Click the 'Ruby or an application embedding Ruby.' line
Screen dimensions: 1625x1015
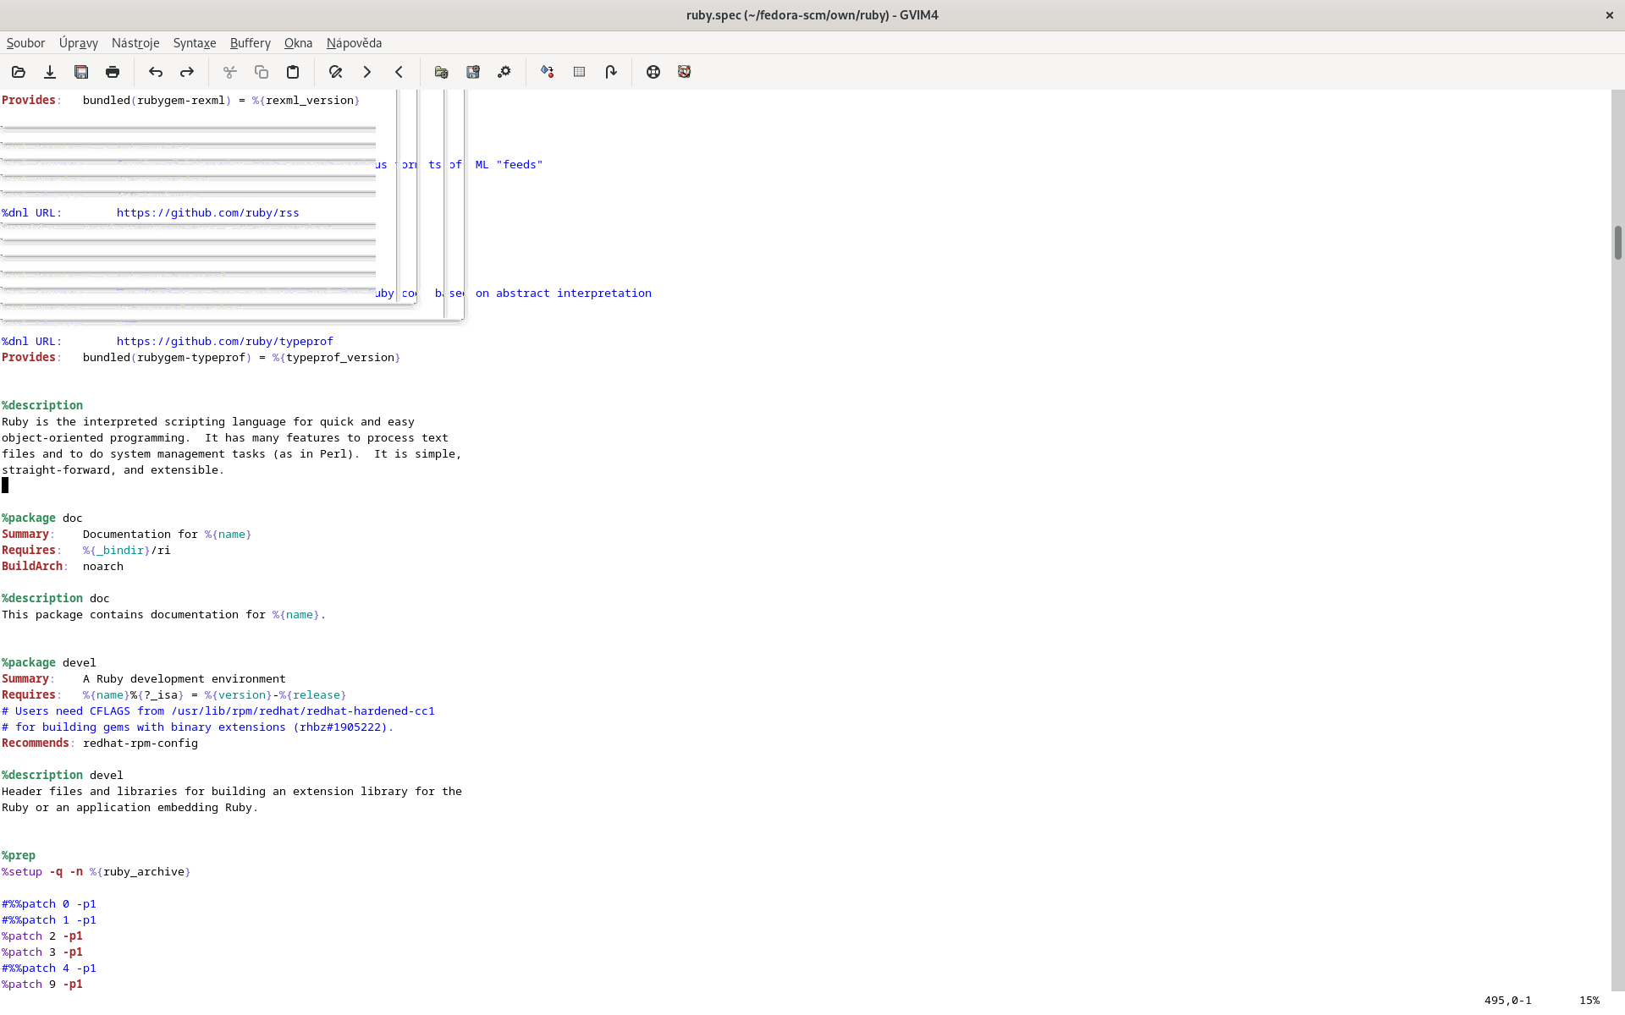point(130,808)
